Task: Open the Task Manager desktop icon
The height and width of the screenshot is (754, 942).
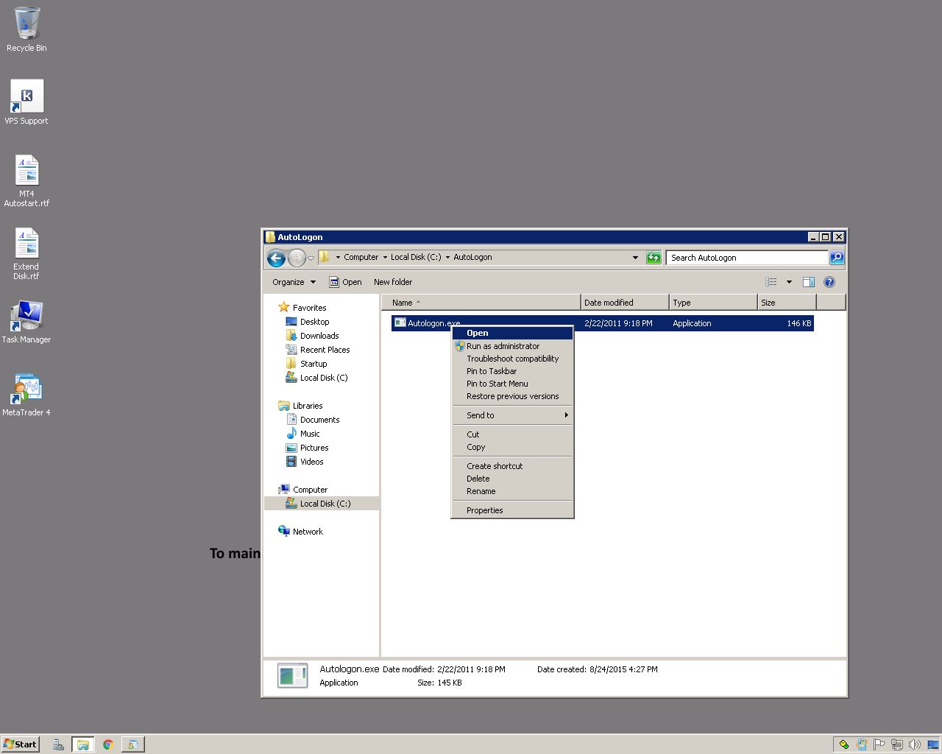Action: tap(26, 317)
